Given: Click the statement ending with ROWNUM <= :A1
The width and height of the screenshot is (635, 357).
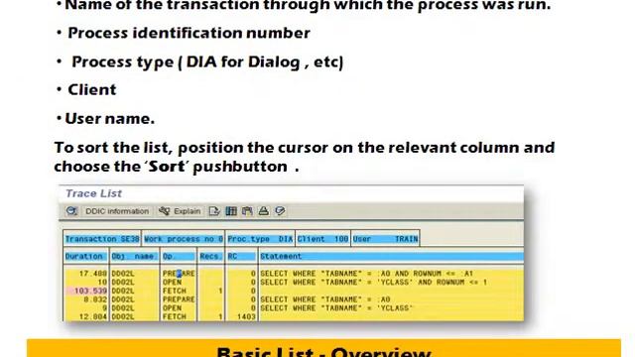Looking at the screenshot, I should click(366, 274).
